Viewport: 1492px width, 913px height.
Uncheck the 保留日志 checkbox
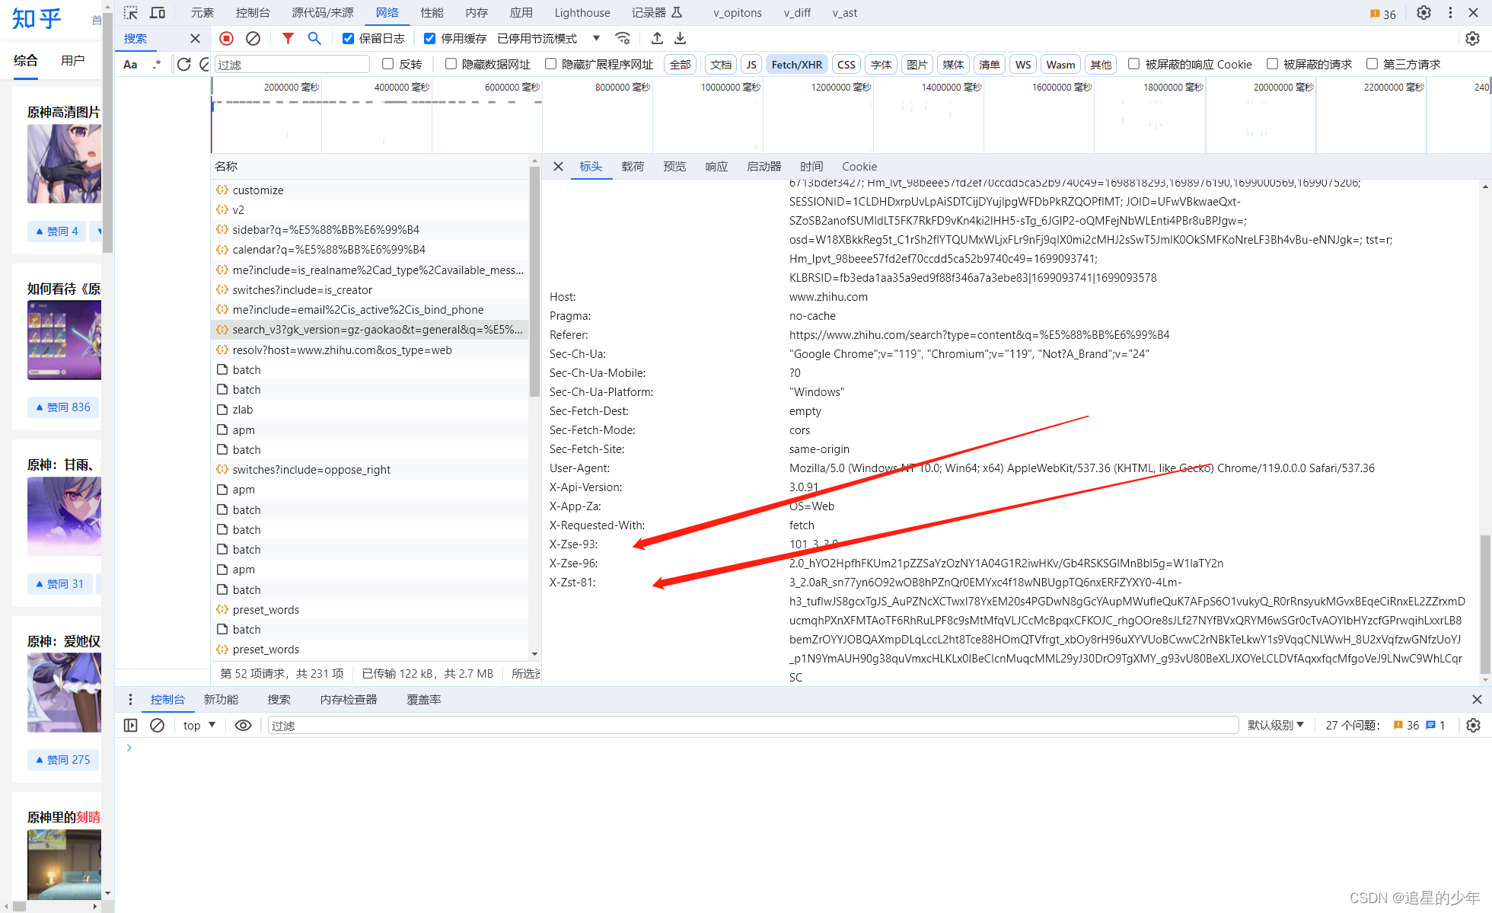click(x=348, y=38)
